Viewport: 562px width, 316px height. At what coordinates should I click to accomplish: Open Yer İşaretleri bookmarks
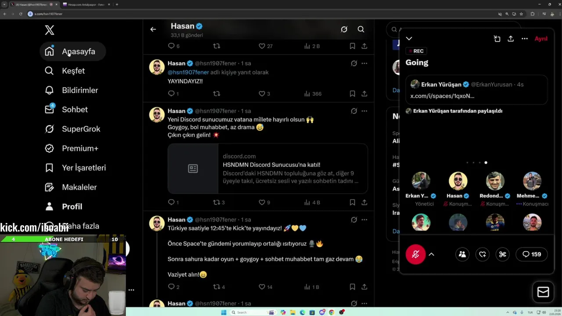click(x=76, y=168)
